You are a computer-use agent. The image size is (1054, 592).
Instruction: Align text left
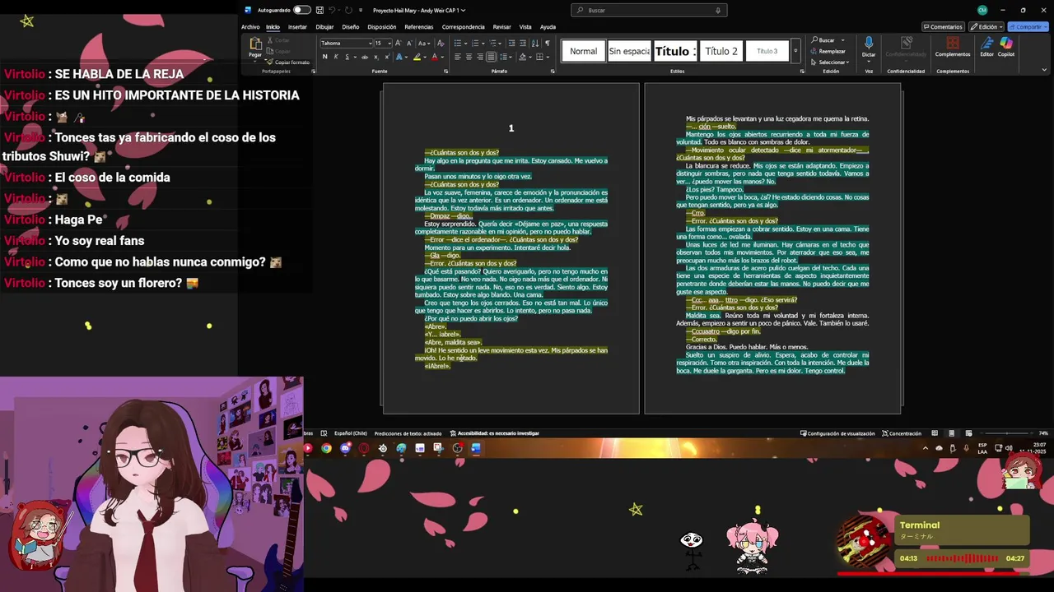[458, 57]
